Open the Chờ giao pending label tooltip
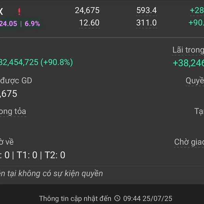This screenshot has height=204, width=204. pos(189,142)
